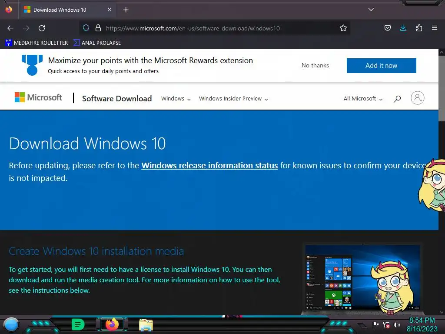445x334 pixels.
Task: Go back to the previous page
Action: pos(10,28)
